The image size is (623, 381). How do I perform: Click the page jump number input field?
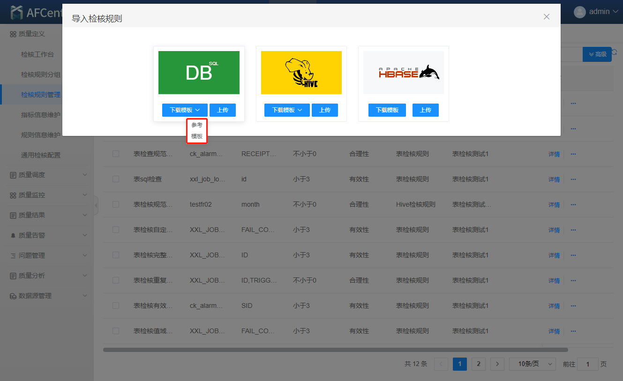tap(587, 364)
